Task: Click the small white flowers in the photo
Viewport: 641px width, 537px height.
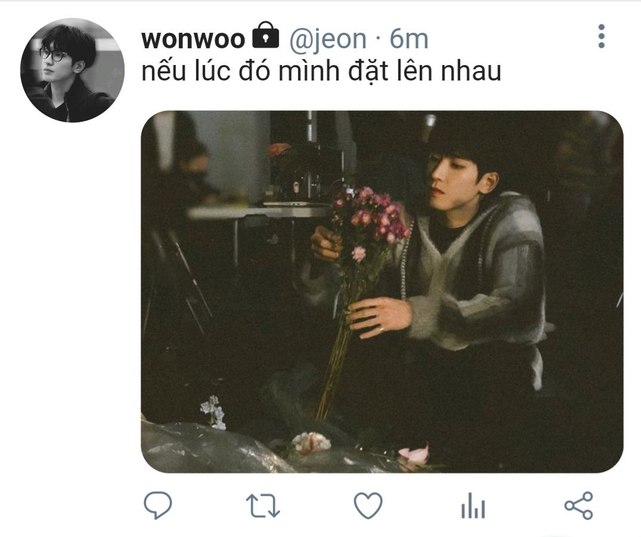Action: pos(214,412)
